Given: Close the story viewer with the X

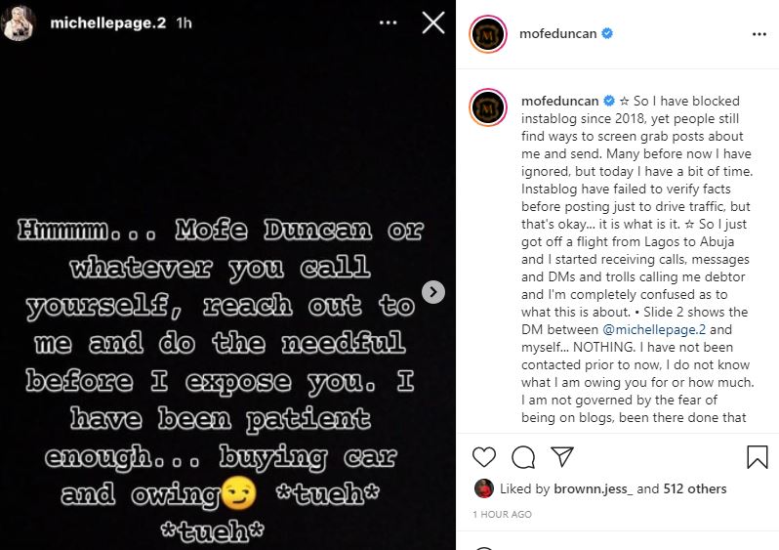Looking at the screenshot, I should coord(432,22).
